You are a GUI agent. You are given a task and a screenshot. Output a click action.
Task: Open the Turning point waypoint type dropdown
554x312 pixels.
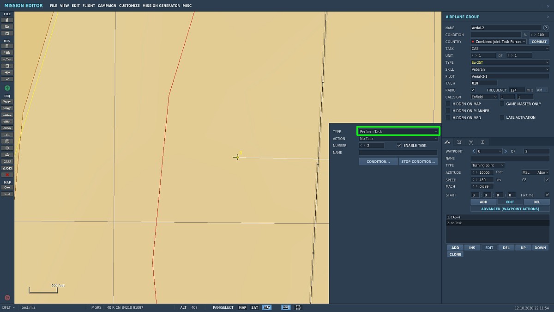click(x=488, y=165)
